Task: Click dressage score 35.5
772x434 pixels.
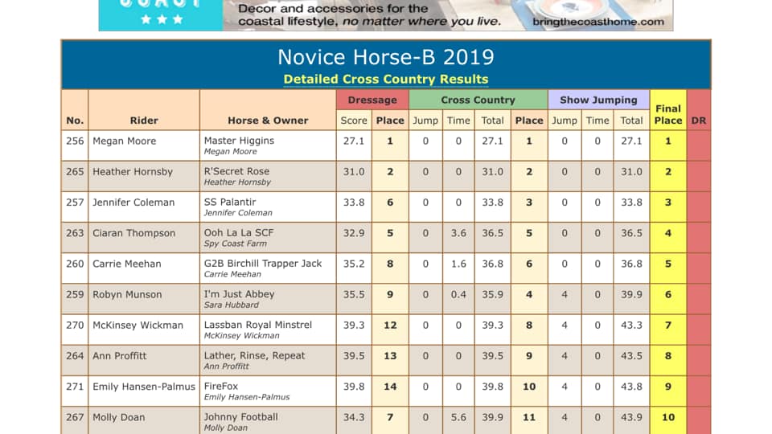Action: point(354,294)
